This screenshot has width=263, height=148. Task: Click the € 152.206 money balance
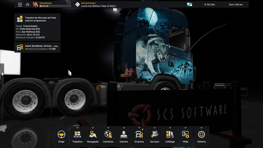[209, 5]
